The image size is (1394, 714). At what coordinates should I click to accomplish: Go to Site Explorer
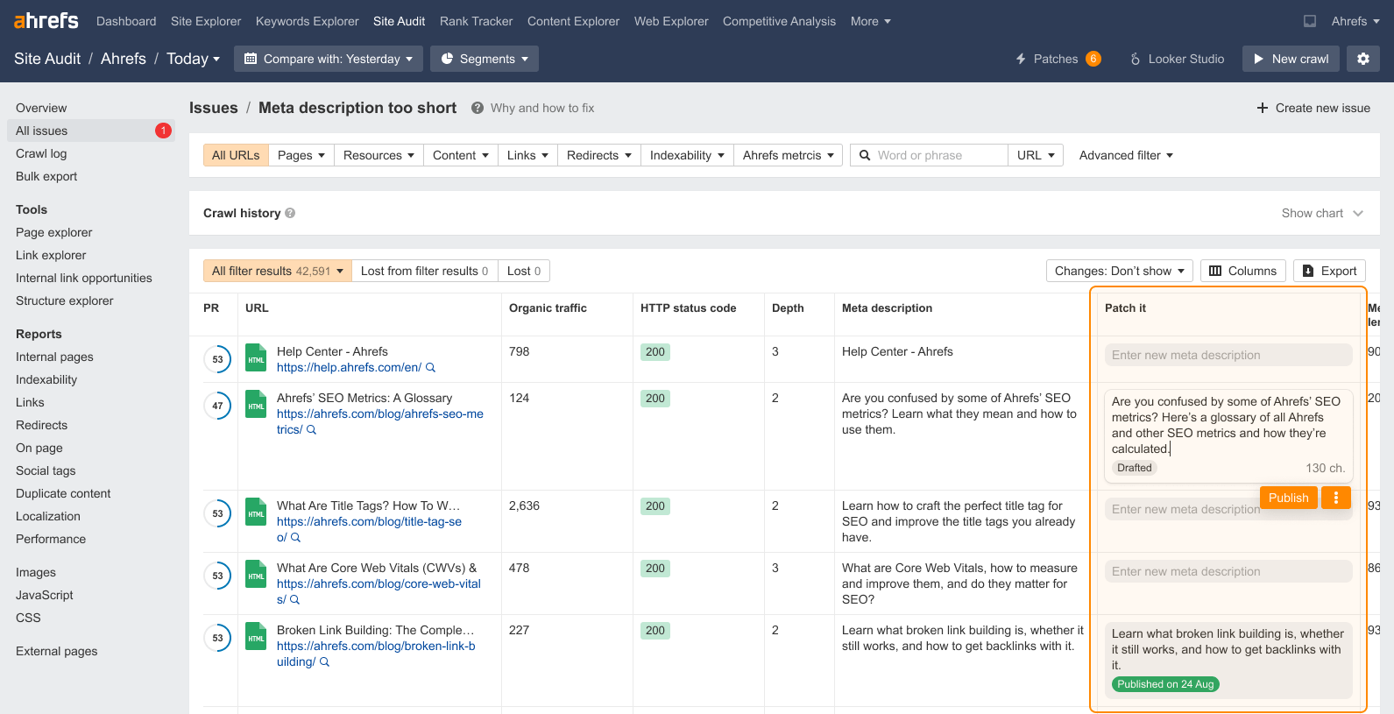206,21
